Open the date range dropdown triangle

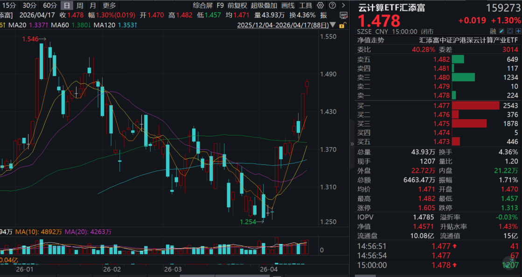click(x=333, y=26)
